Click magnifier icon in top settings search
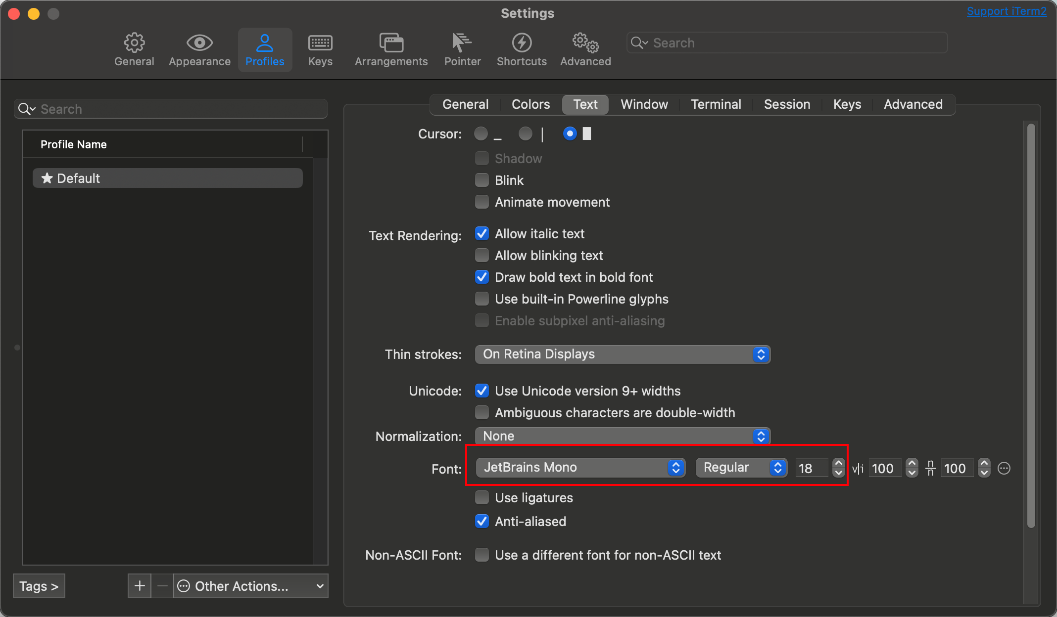Screen dimensions: 1057x617 pos(638,43)
